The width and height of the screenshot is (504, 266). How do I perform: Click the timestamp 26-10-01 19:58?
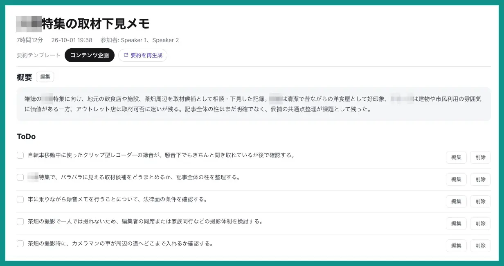(x=72, y=40)
